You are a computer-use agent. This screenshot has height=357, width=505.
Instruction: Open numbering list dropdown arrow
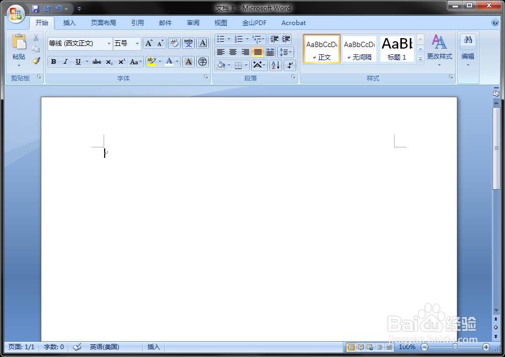pos(247,39)
